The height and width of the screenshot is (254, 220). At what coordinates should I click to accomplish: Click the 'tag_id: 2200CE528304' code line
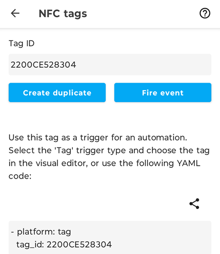pos(64,245)
